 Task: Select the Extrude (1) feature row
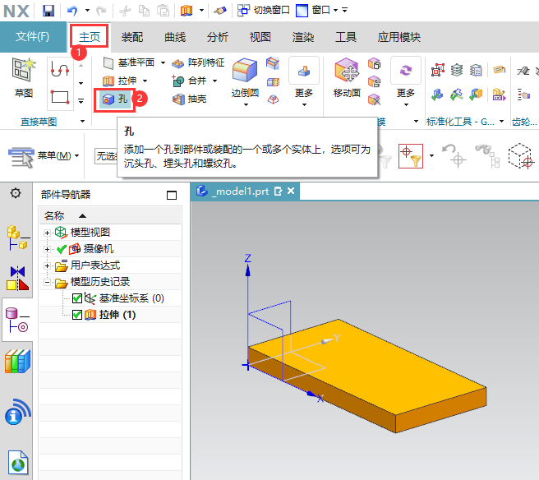point(110,315)
